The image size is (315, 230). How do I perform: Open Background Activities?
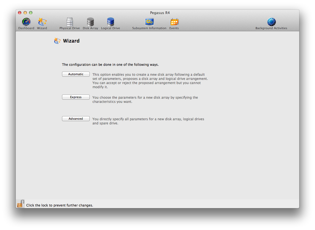(x=271, y=22)
